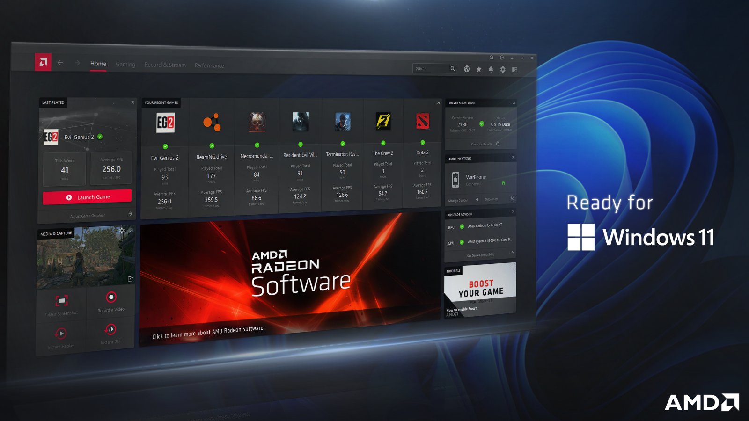This screenshot has width=749, height=421.
Task: Click the Check for Updates link
Action: (x=481, y=144)
